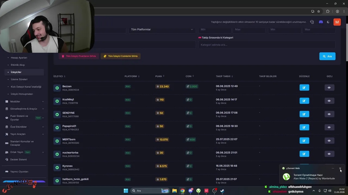Open Etkinlik Akışı in sidebar
348x195 pixels.
18,65
